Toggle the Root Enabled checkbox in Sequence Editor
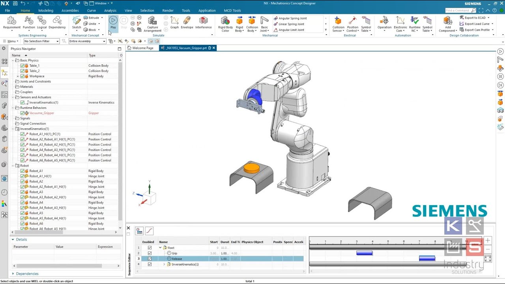Viewport: 505px width, 284px height. 150,248
